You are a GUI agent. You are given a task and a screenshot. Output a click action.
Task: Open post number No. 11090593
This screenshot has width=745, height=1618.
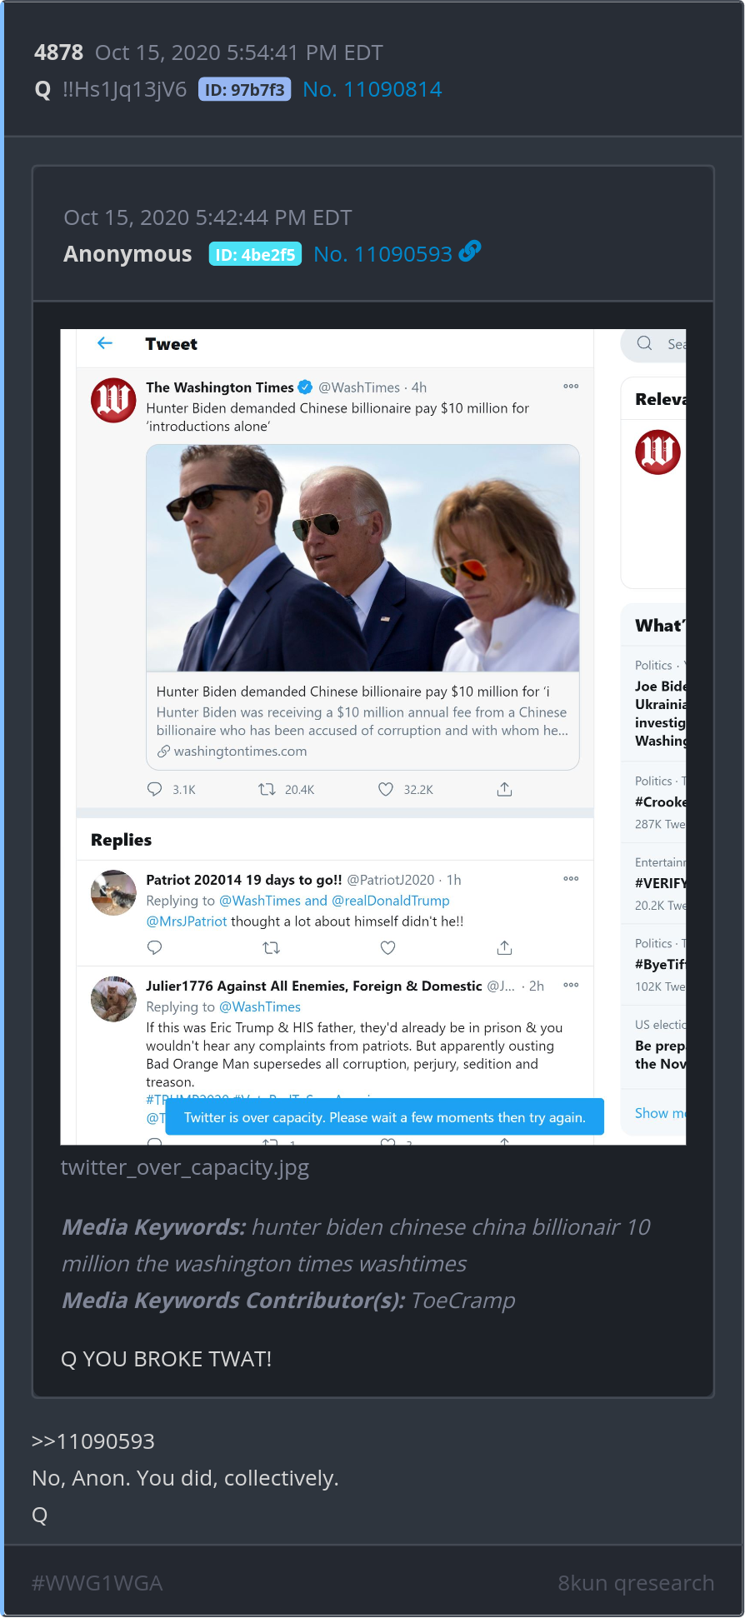(x=382, y=254)
